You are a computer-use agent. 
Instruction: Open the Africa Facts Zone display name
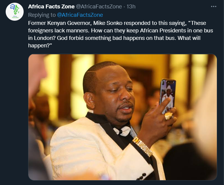click(51, 7)
